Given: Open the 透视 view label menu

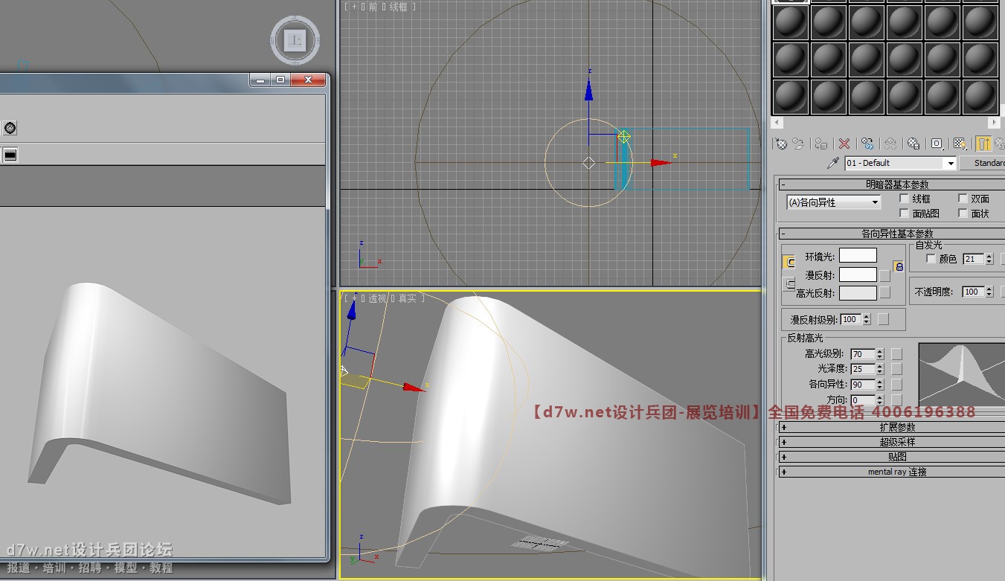Looking at the screenshot, I should click(x=377, y=298).
